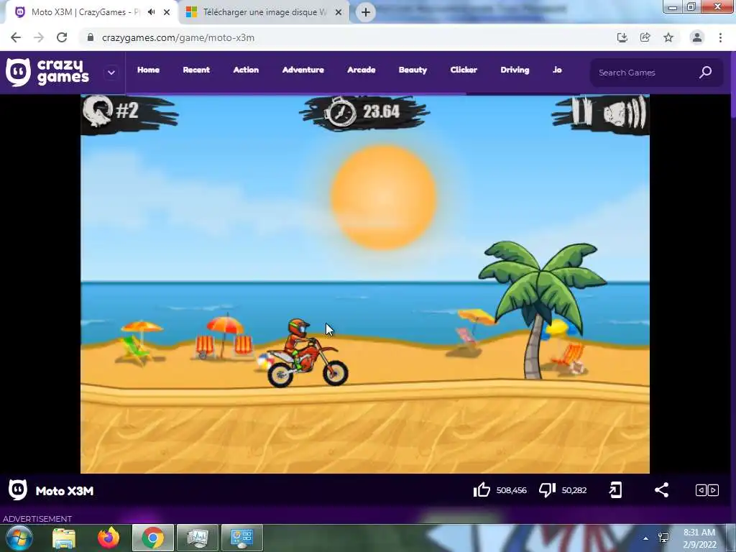Open a new browser tab
The width and height of the screenshot is (736, 552).
click(366, 12)
